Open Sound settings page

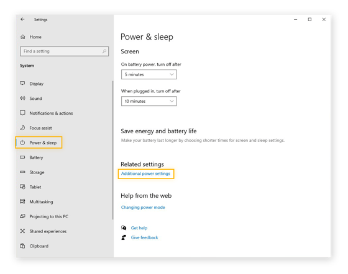tap(35, 99)
